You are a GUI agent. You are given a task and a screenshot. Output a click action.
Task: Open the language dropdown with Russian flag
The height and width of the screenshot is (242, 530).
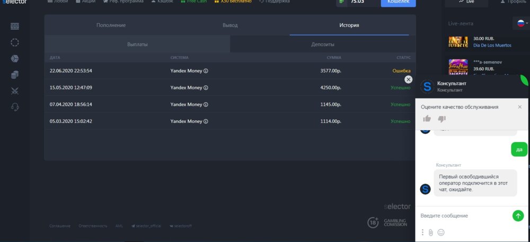point(523,23)
